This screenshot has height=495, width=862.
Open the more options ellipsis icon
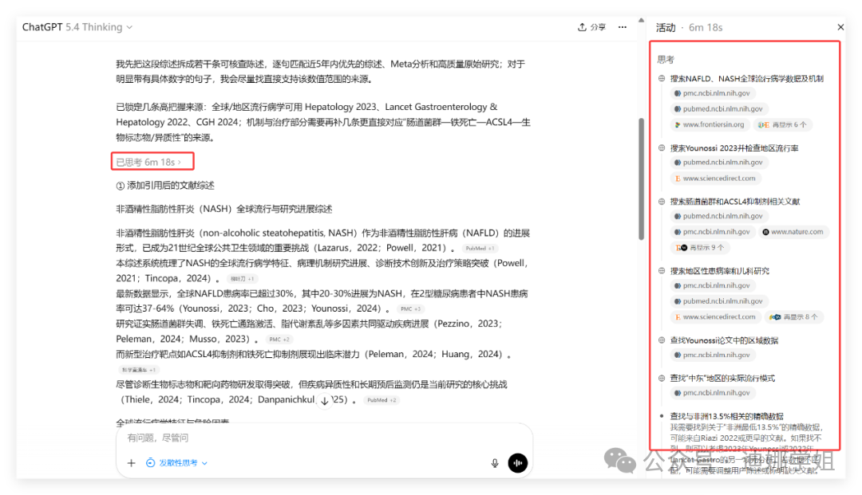622,26
